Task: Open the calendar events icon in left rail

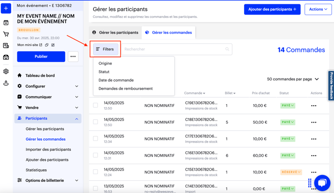Action: (6, 23)
